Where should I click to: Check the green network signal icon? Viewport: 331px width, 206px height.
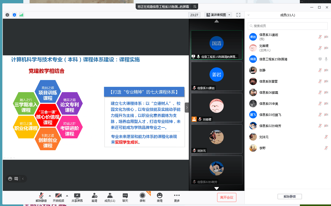(21, 15)
